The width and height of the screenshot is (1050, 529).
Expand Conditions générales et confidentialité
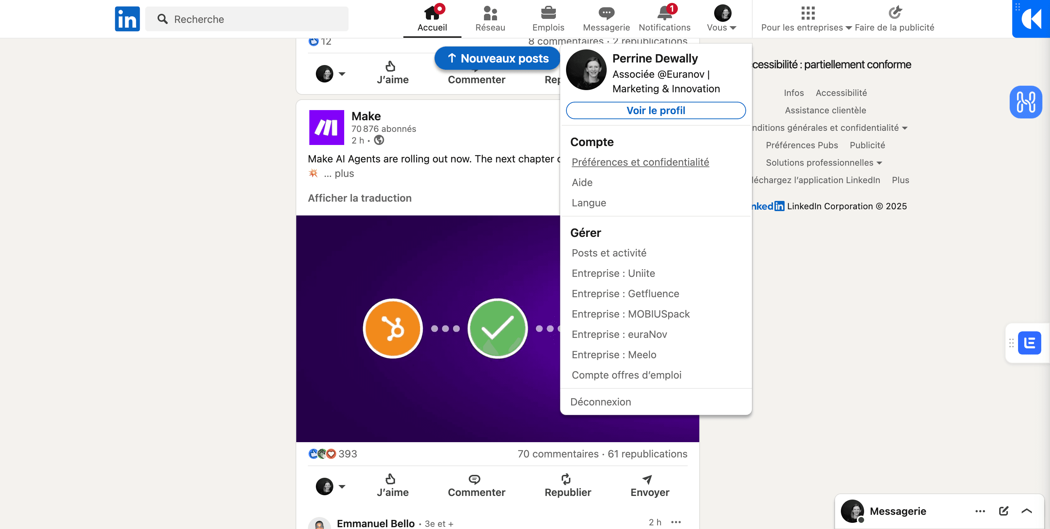tap(830, 128)
